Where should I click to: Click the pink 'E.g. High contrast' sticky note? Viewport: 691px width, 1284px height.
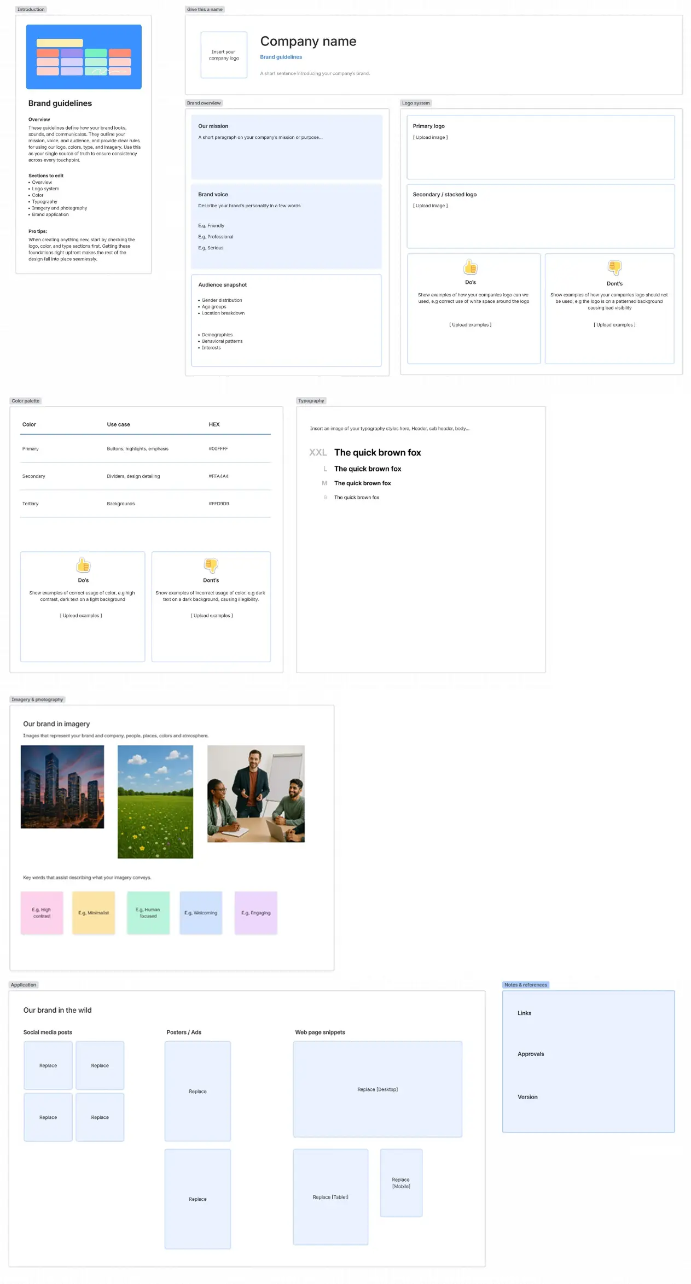pos(42,913)
